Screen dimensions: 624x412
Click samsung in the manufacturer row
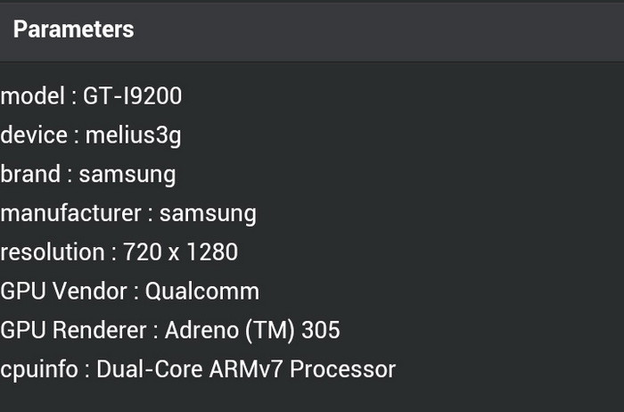coord(208,213)
